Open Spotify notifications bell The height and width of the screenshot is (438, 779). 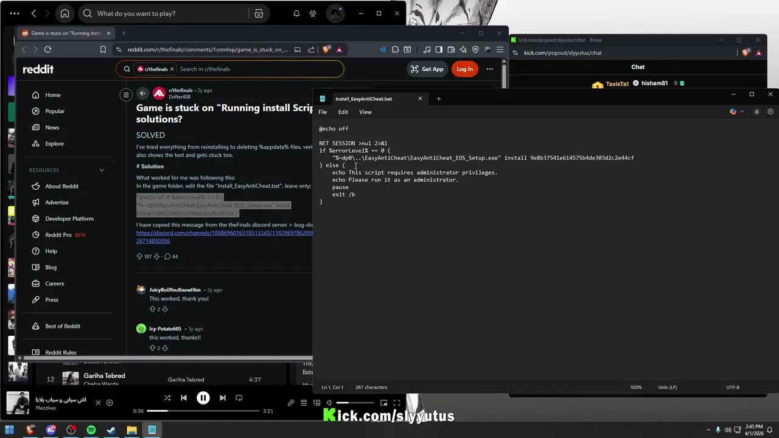click(296, 13)
